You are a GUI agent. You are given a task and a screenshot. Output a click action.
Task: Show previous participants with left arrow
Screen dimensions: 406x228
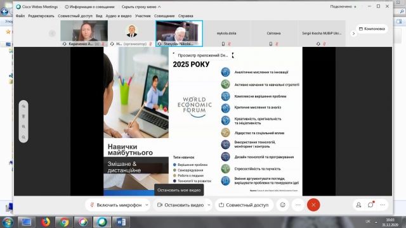[52, 34]
